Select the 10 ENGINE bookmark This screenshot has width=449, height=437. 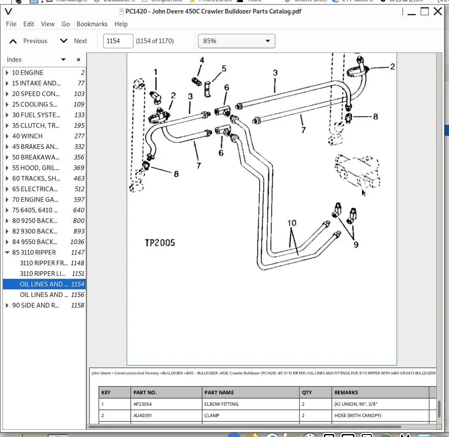44,73
